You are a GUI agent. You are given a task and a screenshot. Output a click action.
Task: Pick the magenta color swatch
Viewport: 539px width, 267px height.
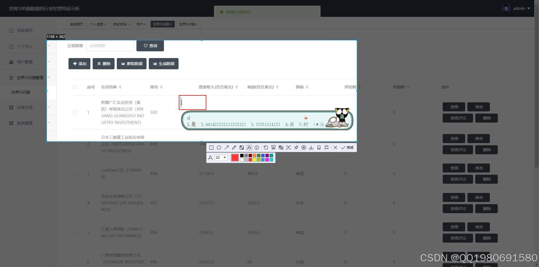point(267,160)
